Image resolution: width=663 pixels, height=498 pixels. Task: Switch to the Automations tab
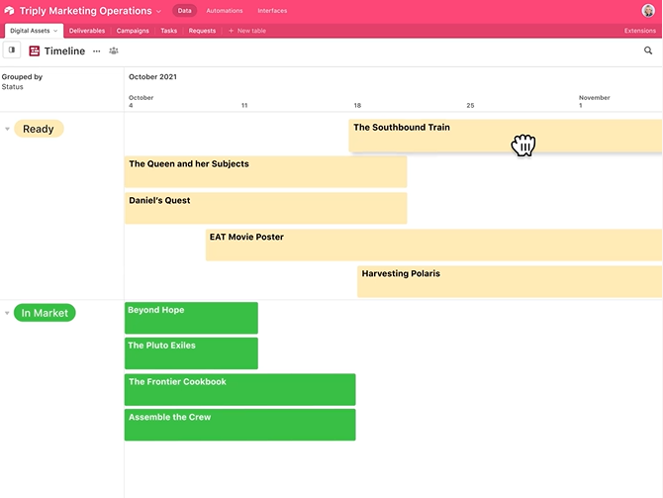tap(224, 11)
